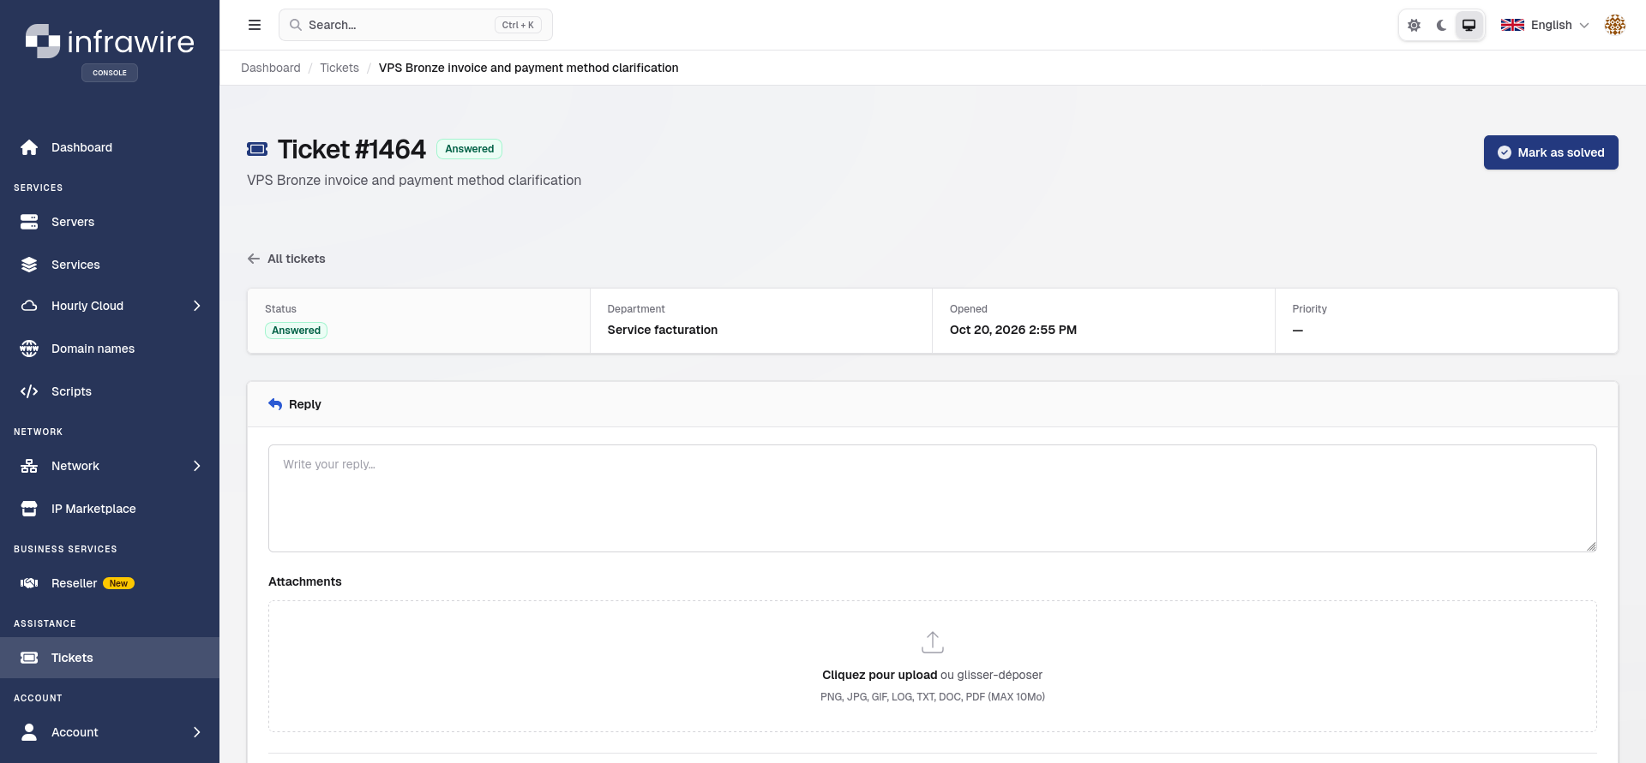The width and height of the screenshot is (1646, 763).
Task: Click the infrawire logo icon
Action: 43,41
